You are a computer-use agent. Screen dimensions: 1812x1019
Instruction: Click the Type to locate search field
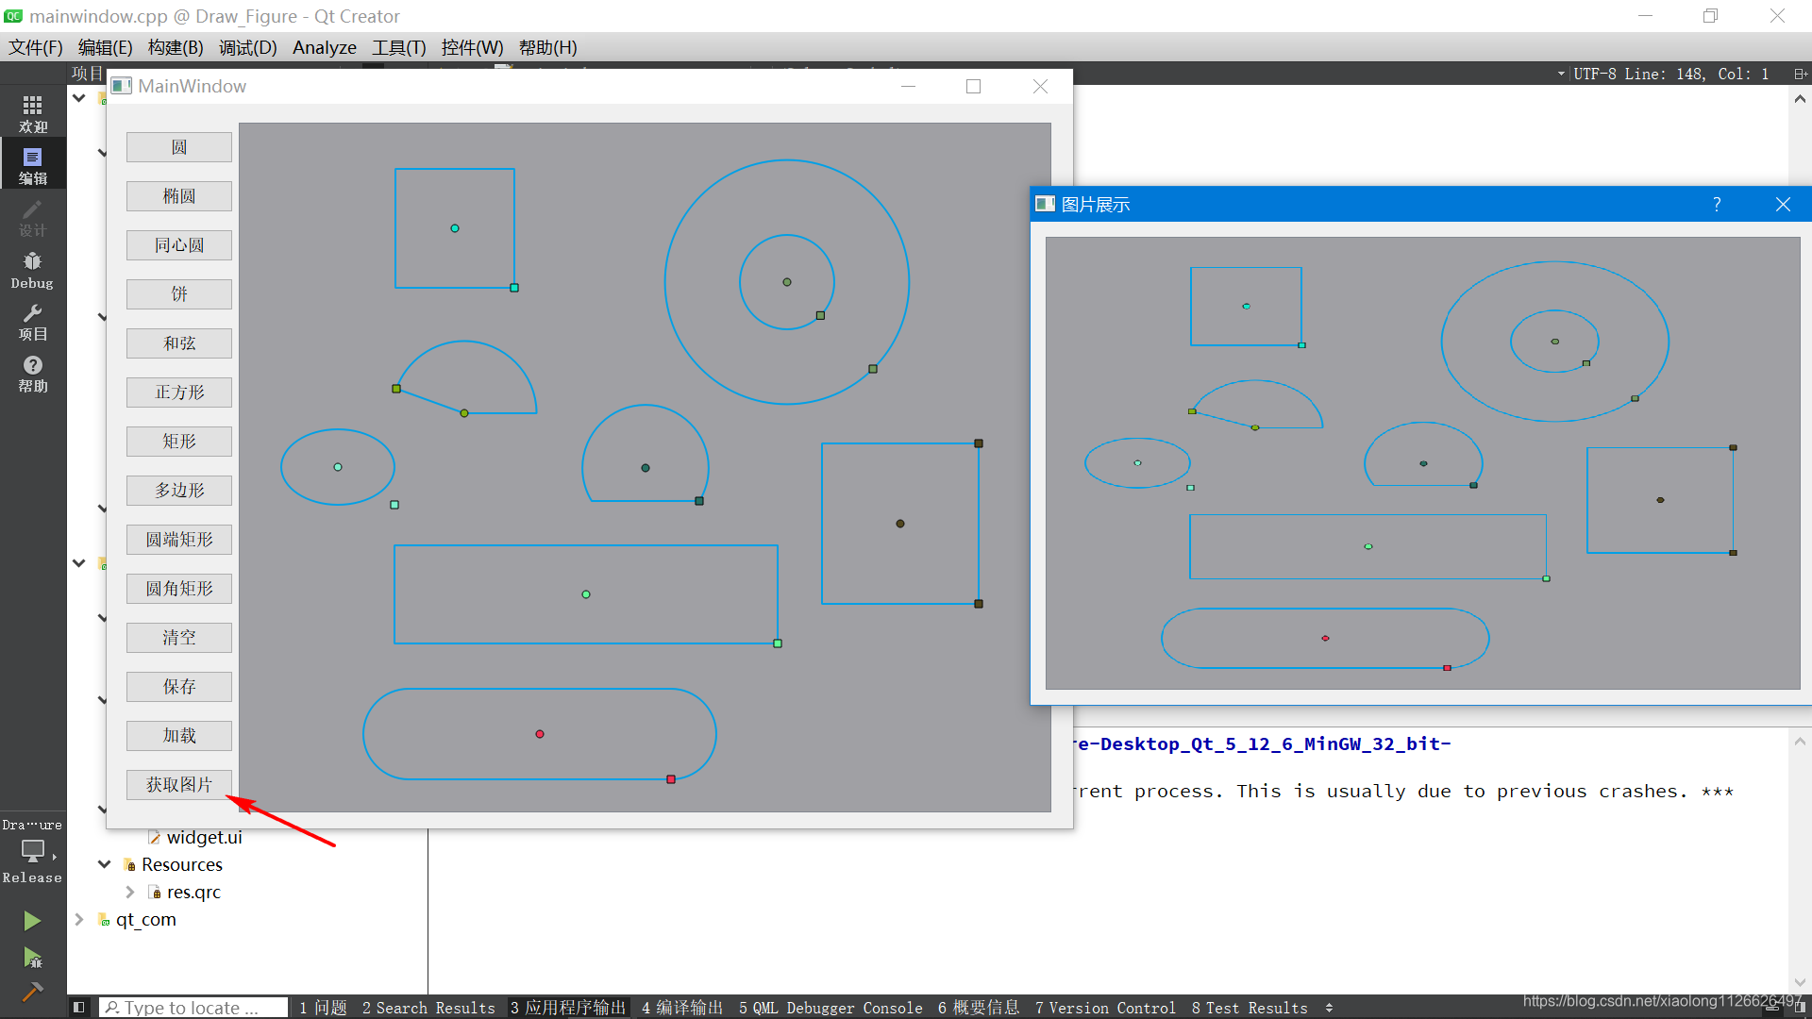193,1007
